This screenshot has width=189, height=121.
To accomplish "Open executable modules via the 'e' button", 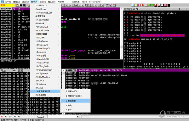I will click(66, 5).
